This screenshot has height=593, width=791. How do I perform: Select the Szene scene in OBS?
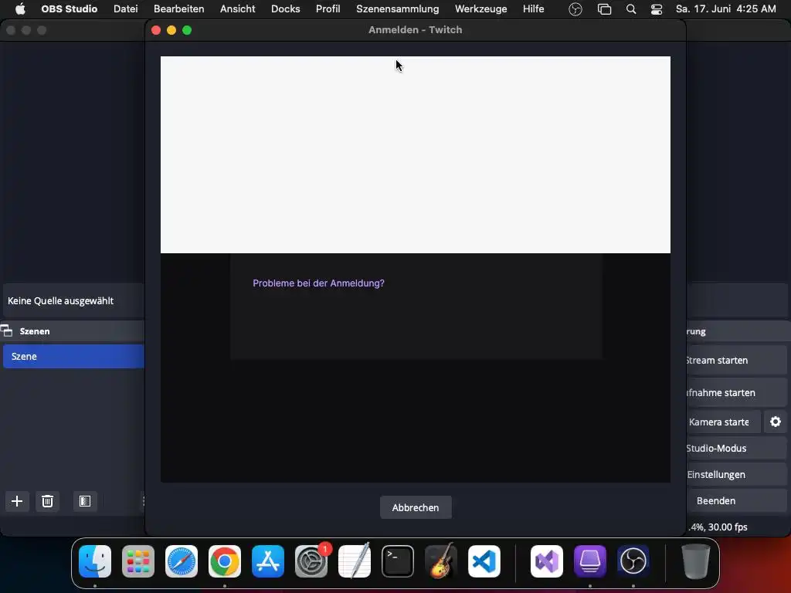(73, 356)
